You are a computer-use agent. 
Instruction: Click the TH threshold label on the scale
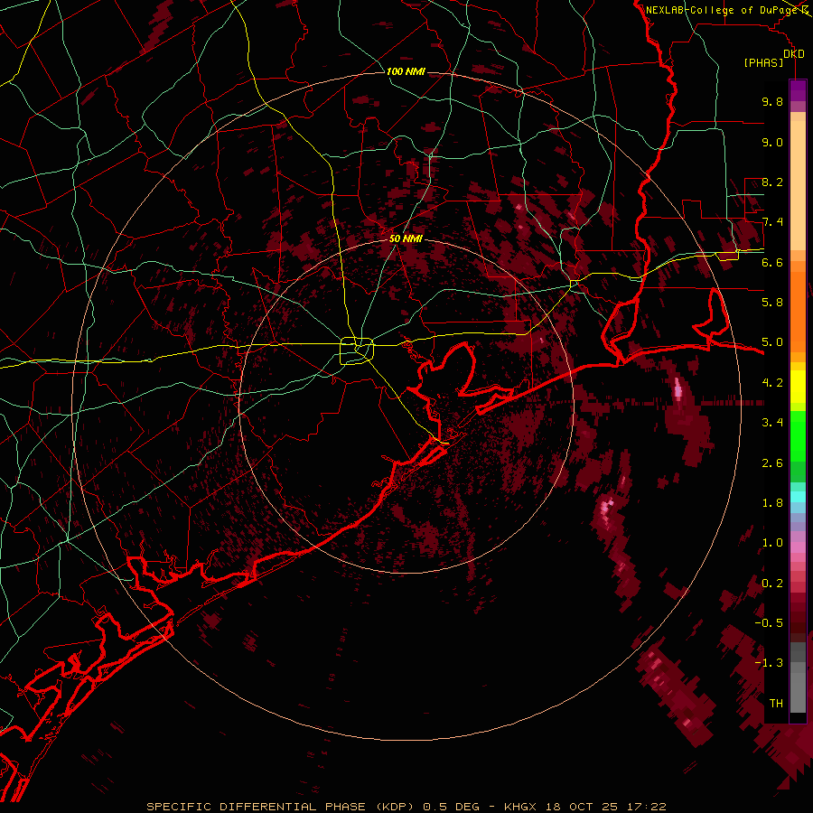(776, 704)
